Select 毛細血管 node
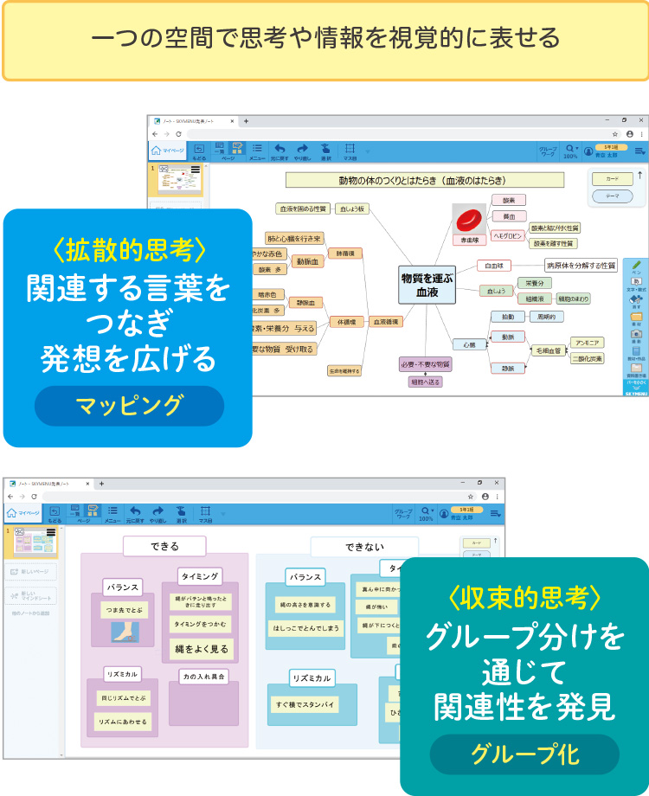Screen dimensions: 649x796 (549, 350)
